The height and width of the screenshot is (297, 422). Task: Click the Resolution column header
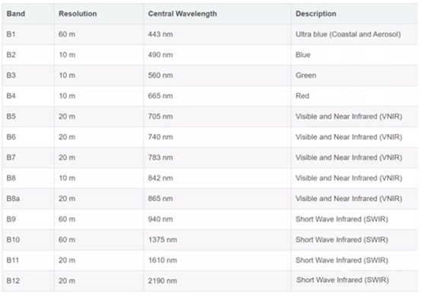[x=78, y=14]
